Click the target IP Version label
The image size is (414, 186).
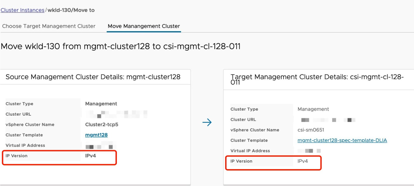(241, 161)
